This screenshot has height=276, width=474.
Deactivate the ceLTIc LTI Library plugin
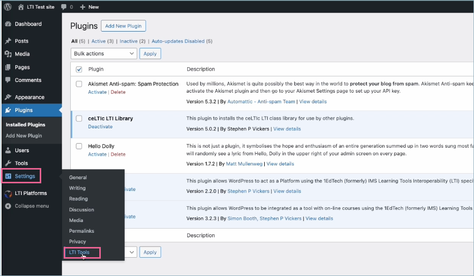point(100,127)
